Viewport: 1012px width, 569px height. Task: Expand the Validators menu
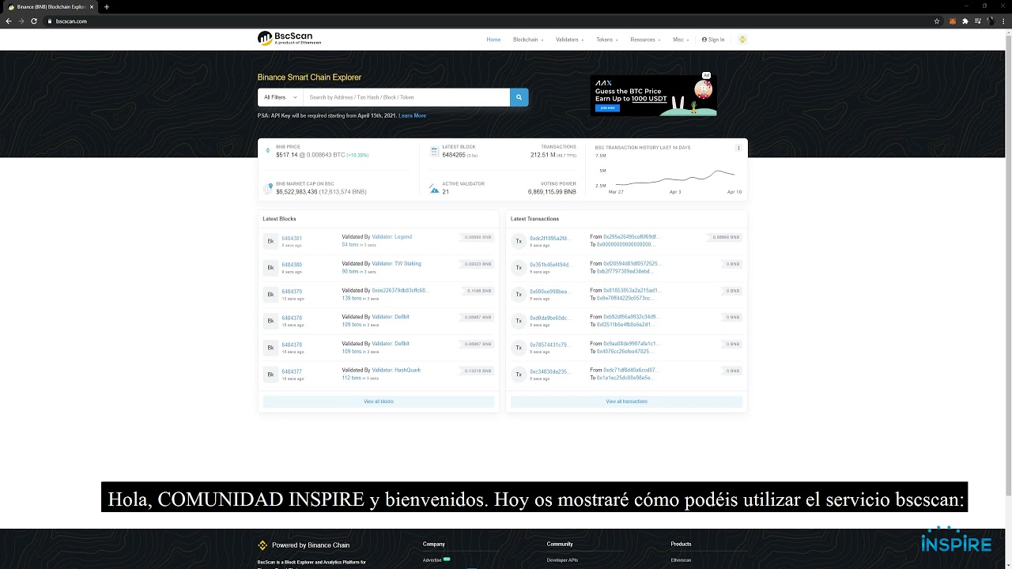coord(570,40)
